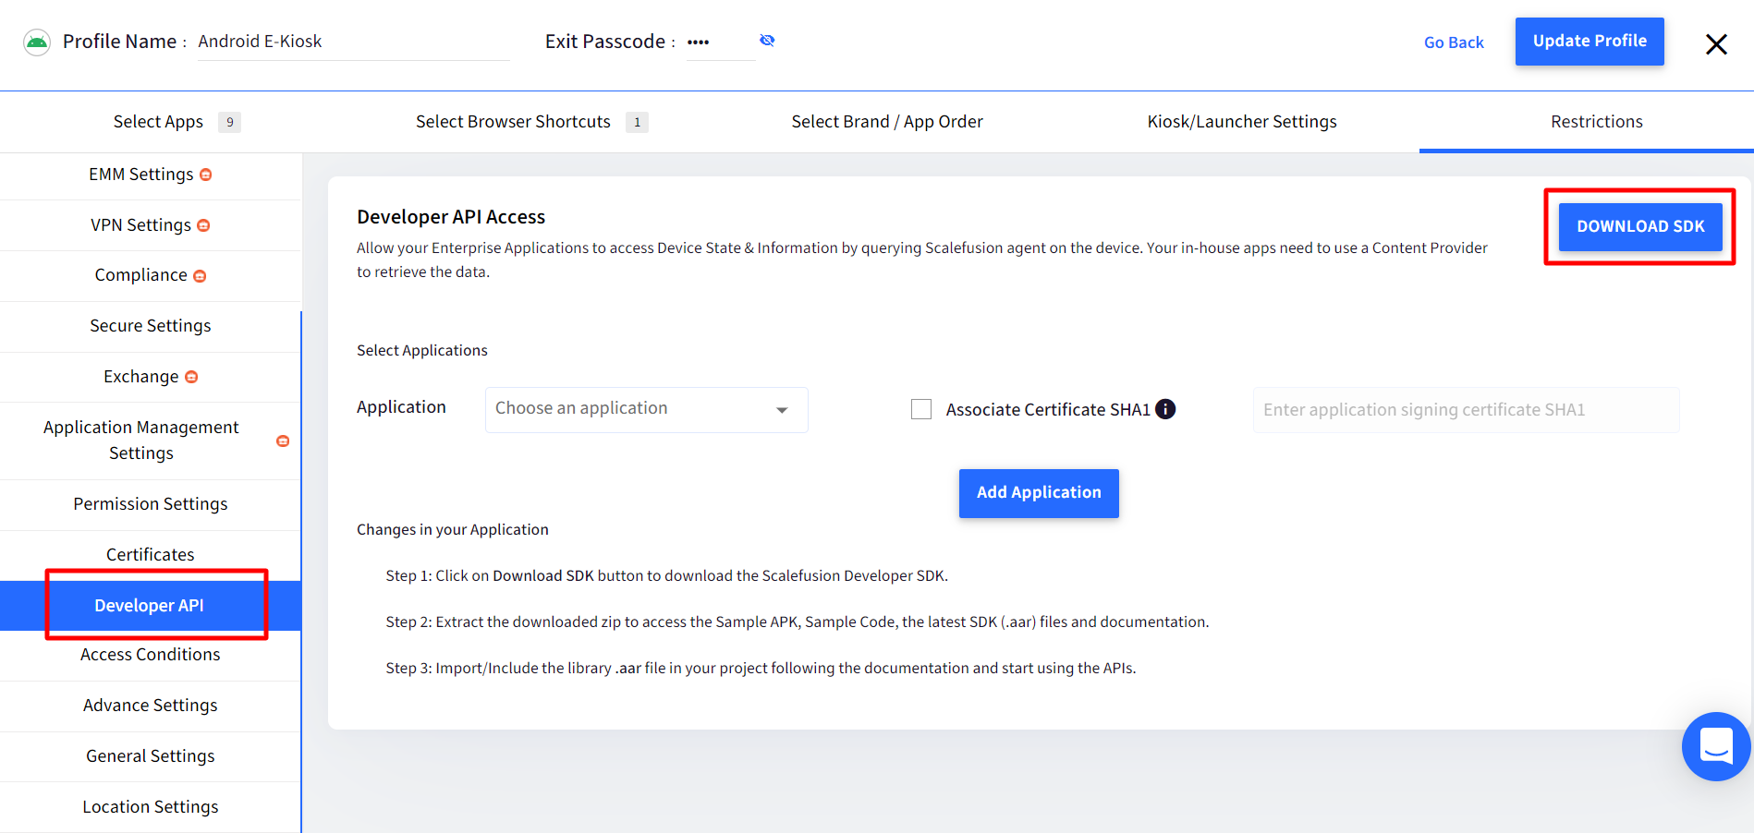Click EMM Settings orange badge icon
The height and width of the screenshot is (833, 1754).
pos(206,175)
